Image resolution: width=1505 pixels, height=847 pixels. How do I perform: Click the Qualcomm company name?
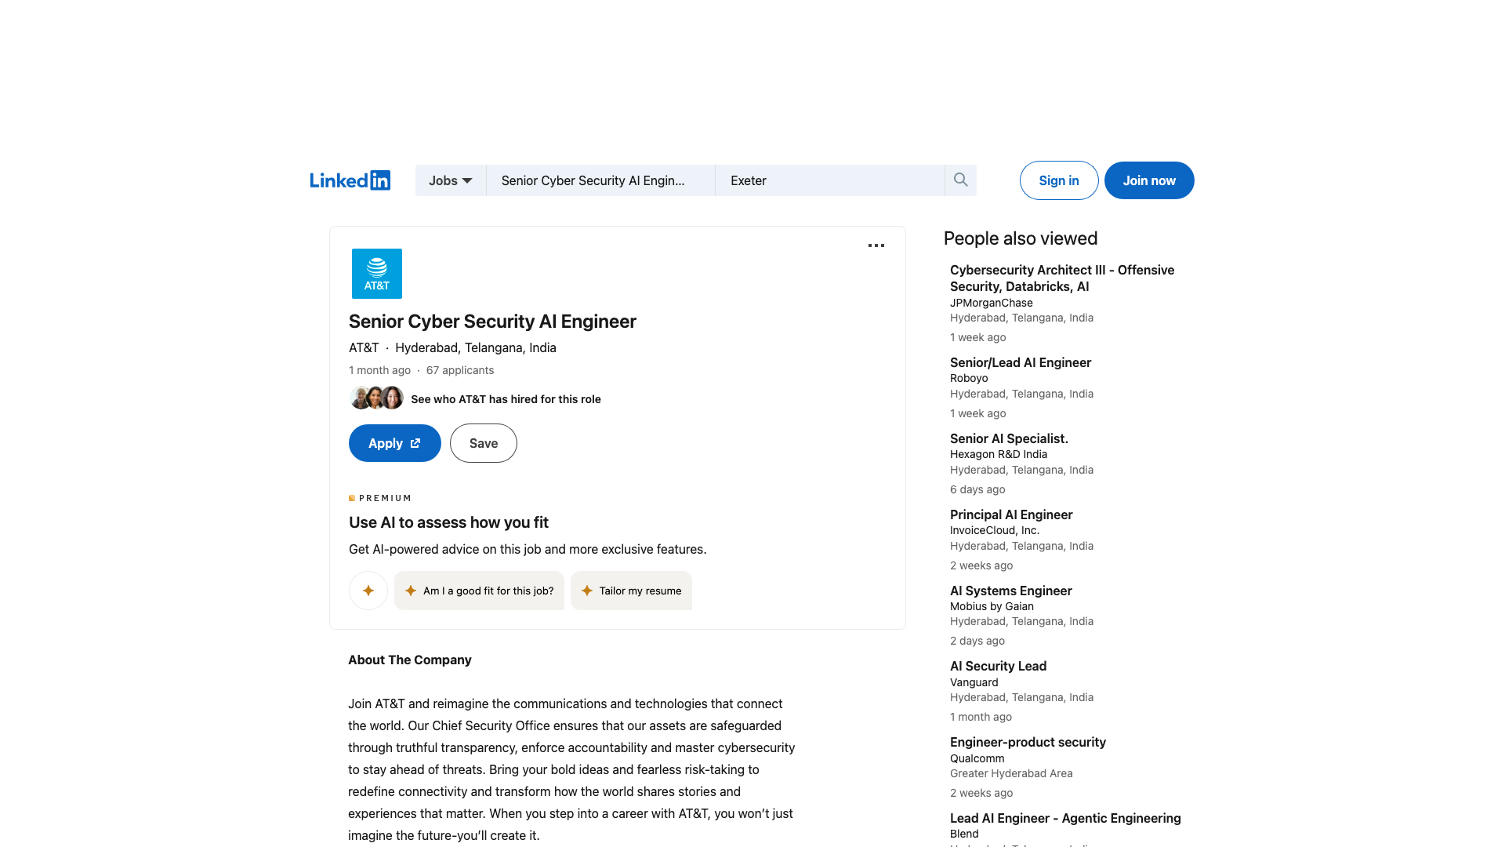click(x=977, y=758)
